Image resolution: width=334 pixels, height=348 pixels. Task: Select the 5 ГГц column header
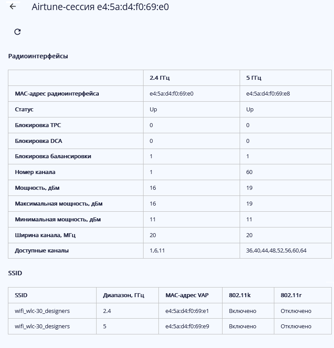(254, 78)
